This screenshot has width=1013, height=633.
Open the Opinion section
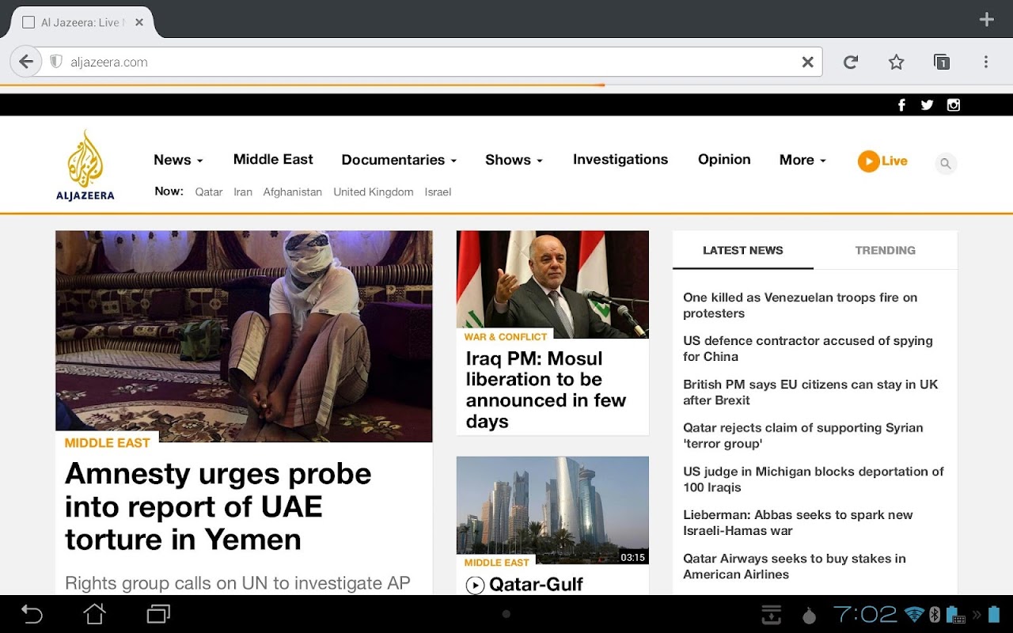pyautogui.click(x=724, y=159)
